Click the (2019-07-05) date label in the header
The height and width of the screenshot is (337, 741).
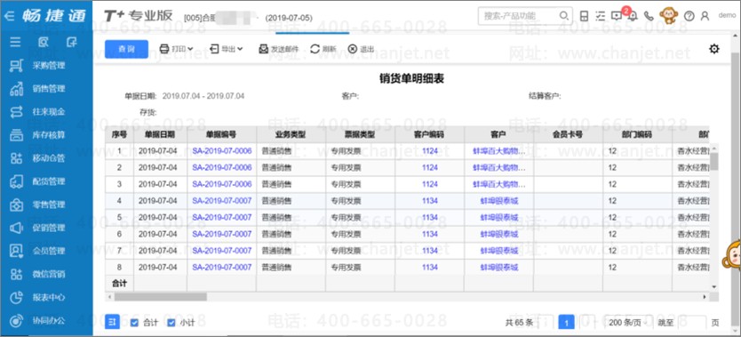click(289, 18)
